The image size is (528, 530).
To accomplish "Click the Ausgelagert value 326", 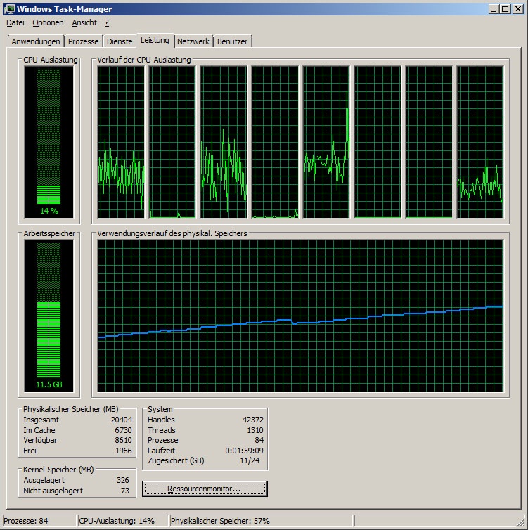I will (123, 480).
